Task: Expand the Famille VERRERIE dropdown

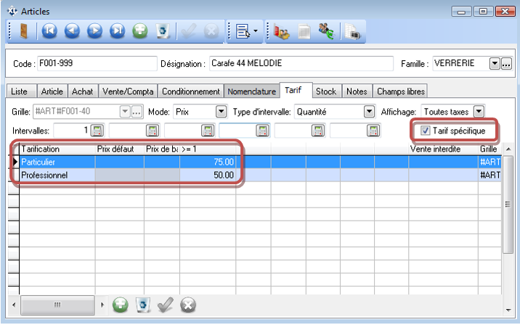Action: coord(495,64)
